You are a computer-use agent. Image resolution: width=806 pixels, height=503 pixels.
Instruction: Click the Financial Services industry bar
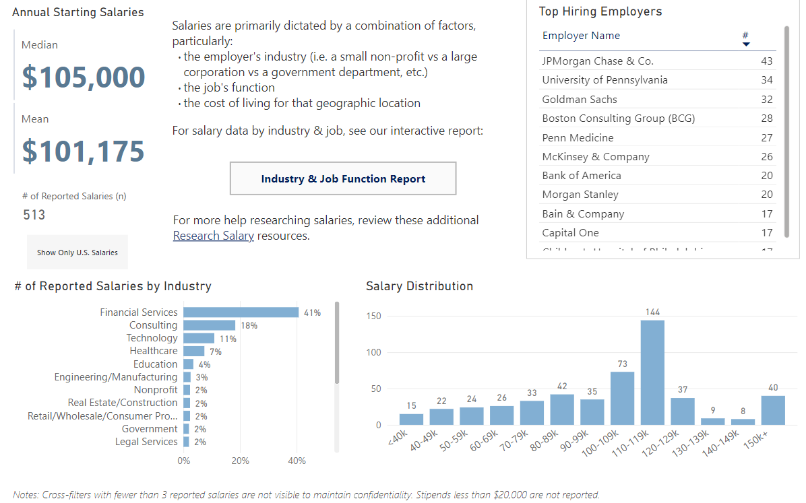[x=241, y=312]
